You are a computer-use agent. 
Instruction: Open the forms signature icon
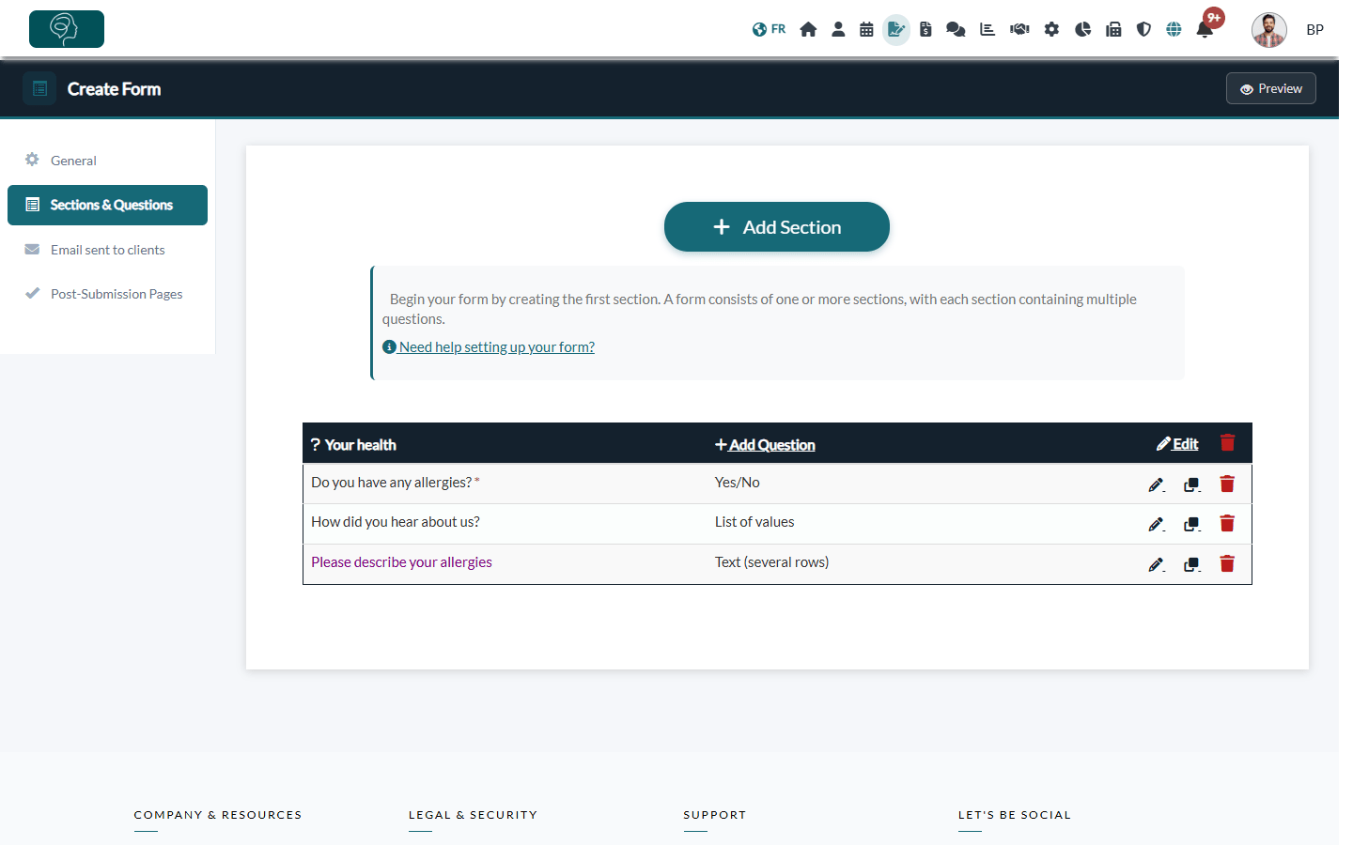tap(896, 29)
